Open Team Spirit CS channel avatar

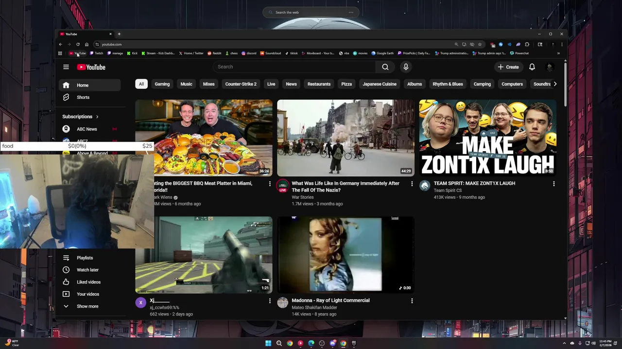point(425,186)
